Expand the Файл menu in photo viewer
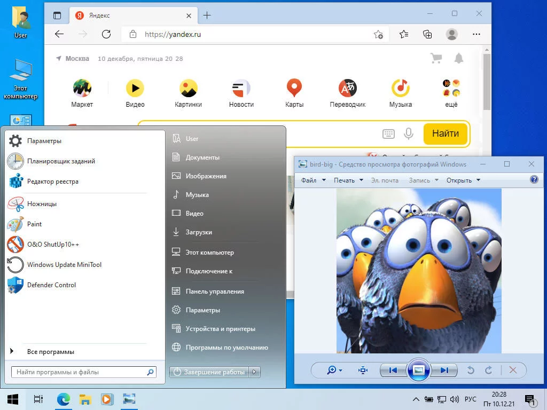547x410 pixels. (313, 180)
